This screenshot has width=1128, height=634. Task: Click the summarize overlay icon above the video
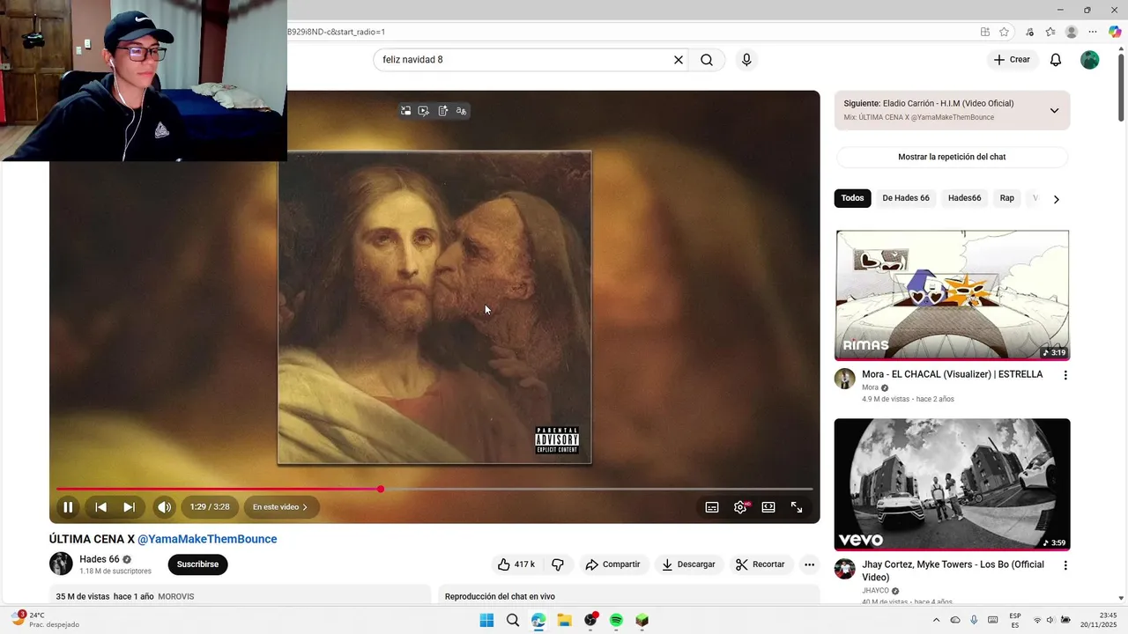(x=442, y=111)
